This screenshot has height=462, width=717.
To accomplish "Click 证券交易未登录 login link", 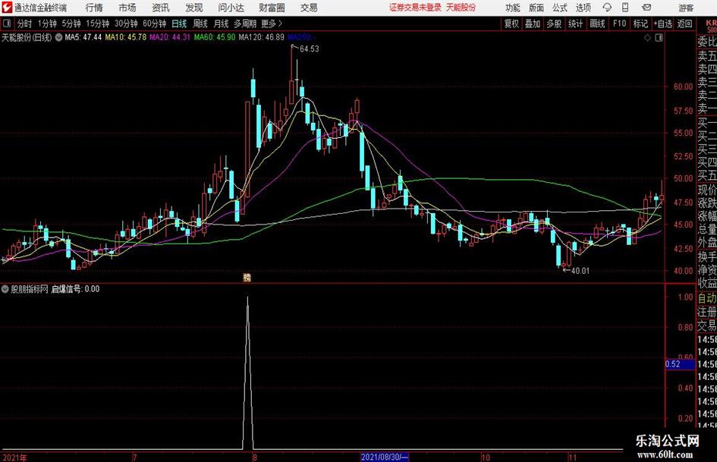I will [415, 8].
